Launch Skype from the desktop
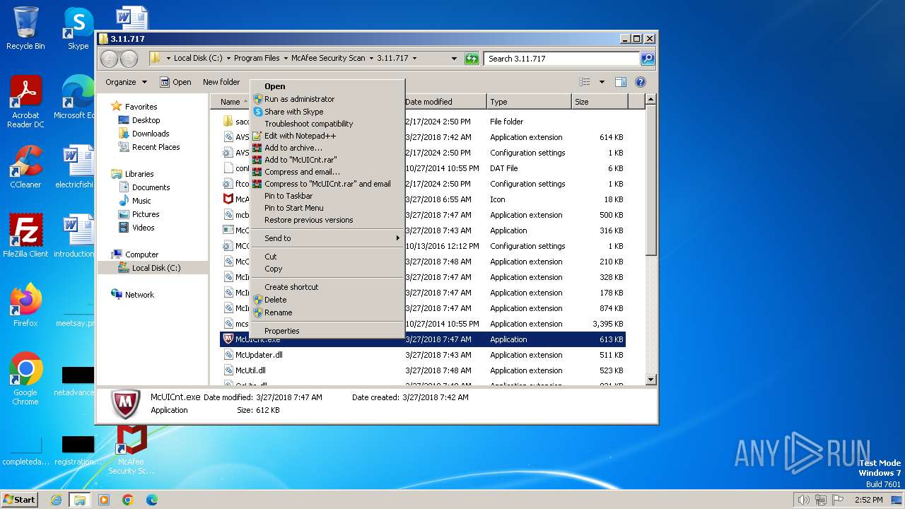The height and width of the screenshot is (509, 905). 78,28
